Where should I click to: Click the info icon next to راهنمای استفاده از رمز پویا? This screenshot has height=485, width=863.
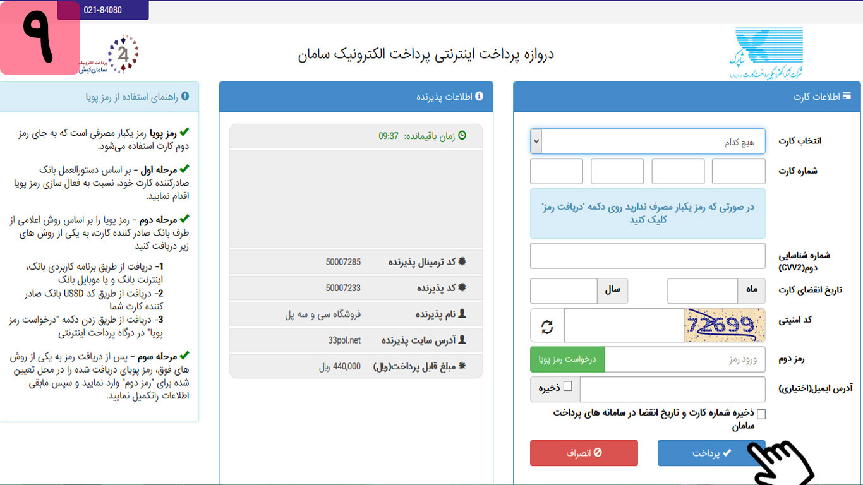click(184, 97)
